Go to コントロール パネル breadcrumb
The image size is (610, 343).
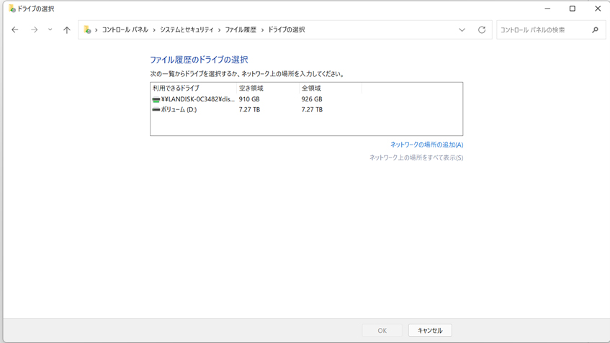[125, 30]
